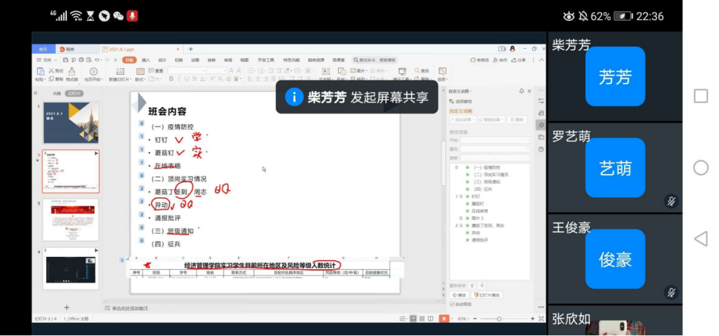Toggle 王俊豪's muted microphone icon

[x=672, y=293]
